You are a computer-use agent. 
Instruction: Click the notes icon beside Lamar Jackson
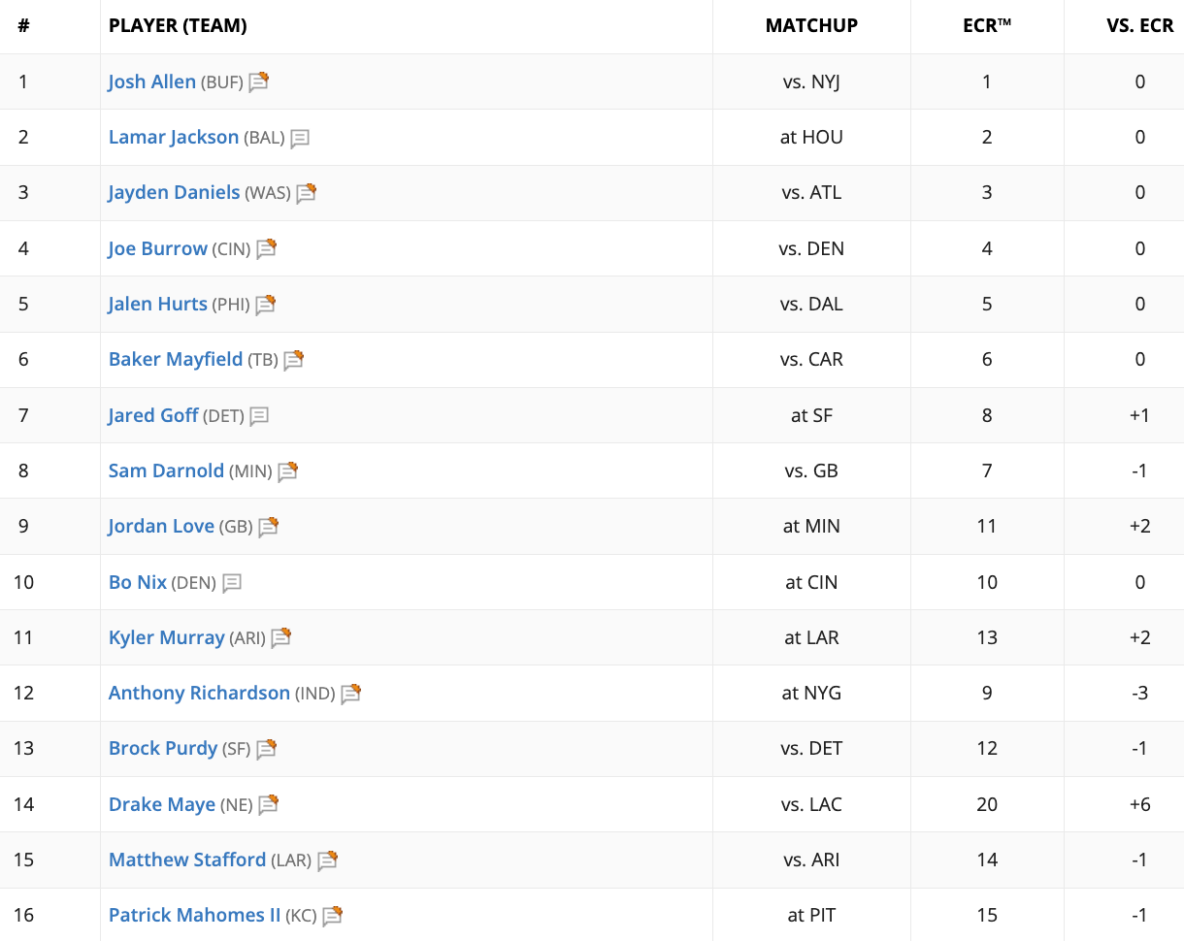300,138
